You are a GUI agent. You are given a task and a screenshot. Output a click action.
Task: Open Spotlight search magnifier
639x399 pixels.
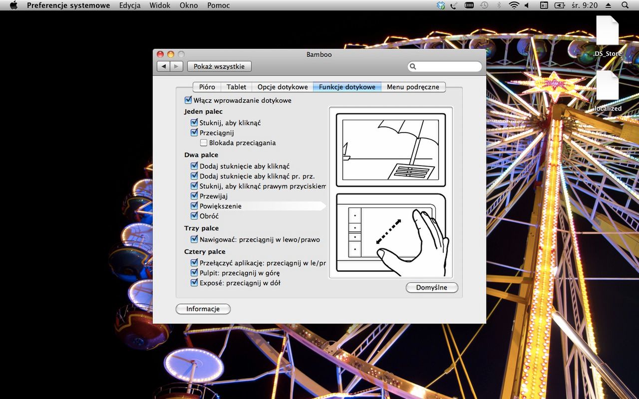[x=625, y=5]
